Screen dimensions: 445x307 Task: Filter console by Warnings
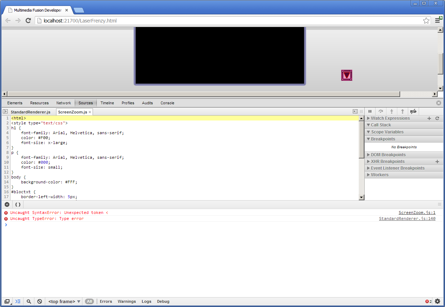(127, 301)
